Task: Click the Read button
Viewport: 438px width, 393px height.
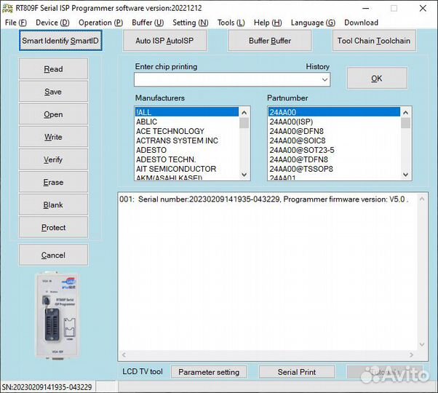Action: (53, 68)
